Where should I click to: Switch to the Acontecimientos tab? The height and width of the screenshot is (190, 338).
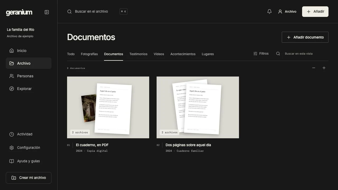tap(183, 54)
